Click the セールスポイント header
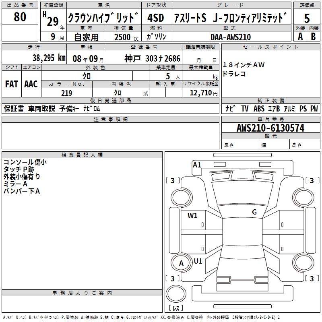 pyautogui.click(x=270, y=47)
